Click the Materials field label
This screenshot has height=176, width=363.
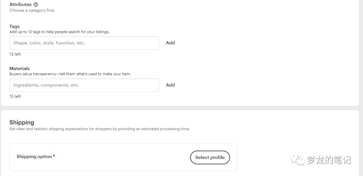[x=19, y=69]
